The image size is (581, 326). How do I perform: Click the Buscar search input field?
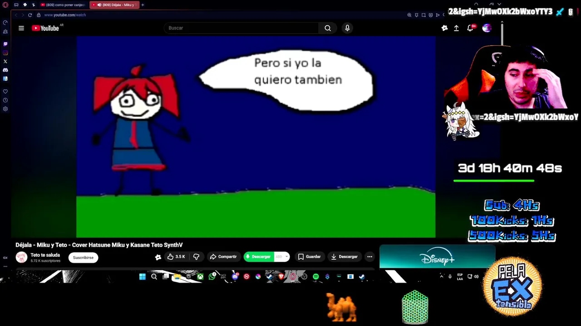click(241, 28)
